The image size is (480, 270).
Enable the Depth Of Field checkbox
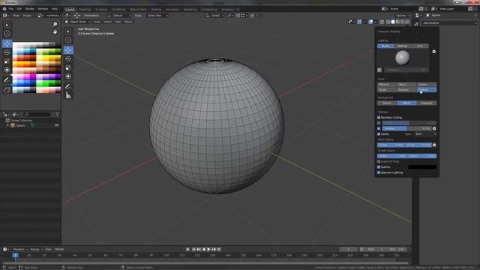(x=379, y=161)
